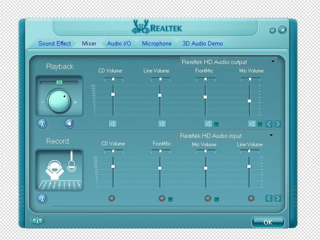Image resolution: width=320 pixels, height=240 pixels.
Task: Select Record Line Volume source button
Action: 251,198
